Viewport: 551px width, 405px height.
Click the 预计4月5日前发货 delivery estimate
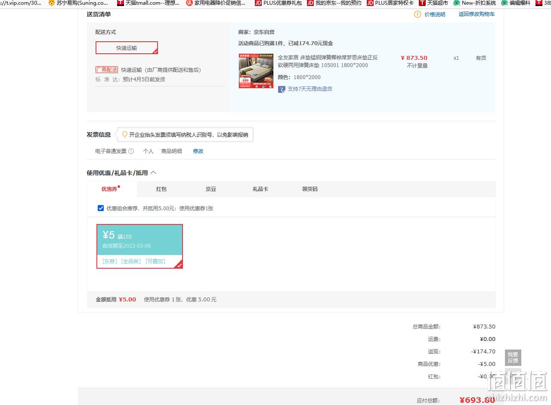point(144,79)
